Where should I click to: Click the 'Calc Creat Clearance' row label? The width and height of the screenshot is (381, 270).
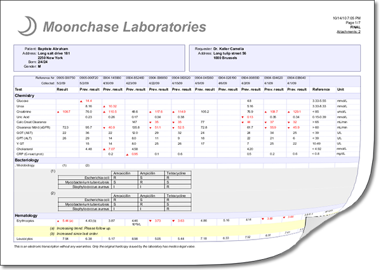pyautogui.click(x=31, y=122)
